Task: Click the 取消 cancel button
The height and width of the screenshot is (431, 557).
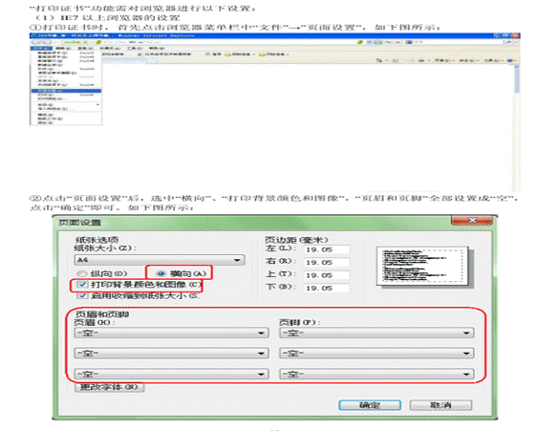Action: pos(440,405)
